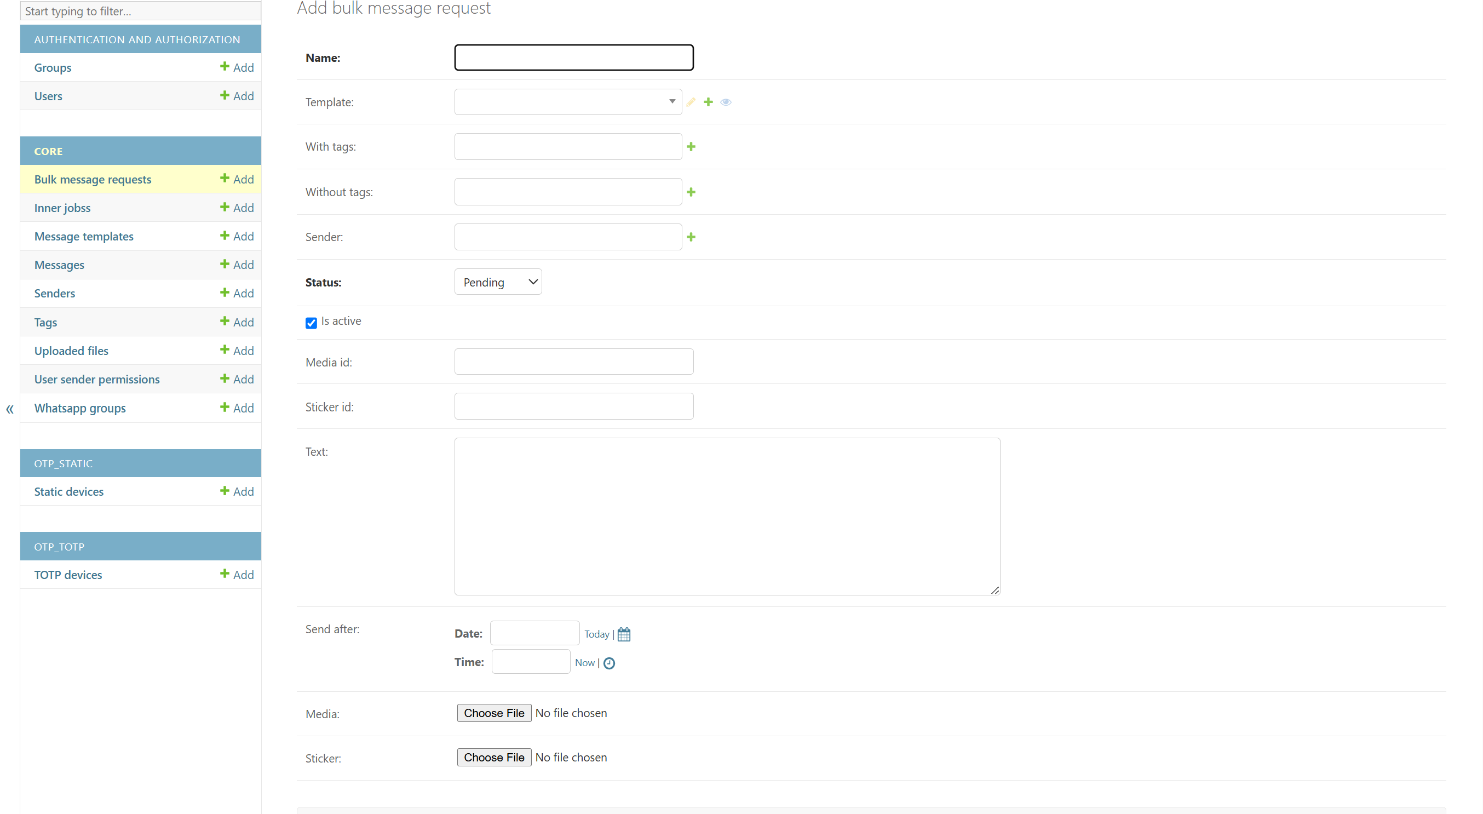
Task: Click the green plus beside With tags
Action: pos(691,147)
